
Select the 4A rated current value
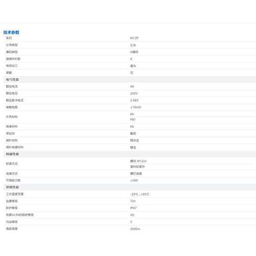pos(132,87)
